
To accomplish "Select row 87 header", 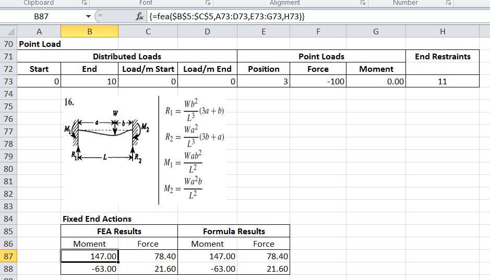I will (x=8, y=257).
